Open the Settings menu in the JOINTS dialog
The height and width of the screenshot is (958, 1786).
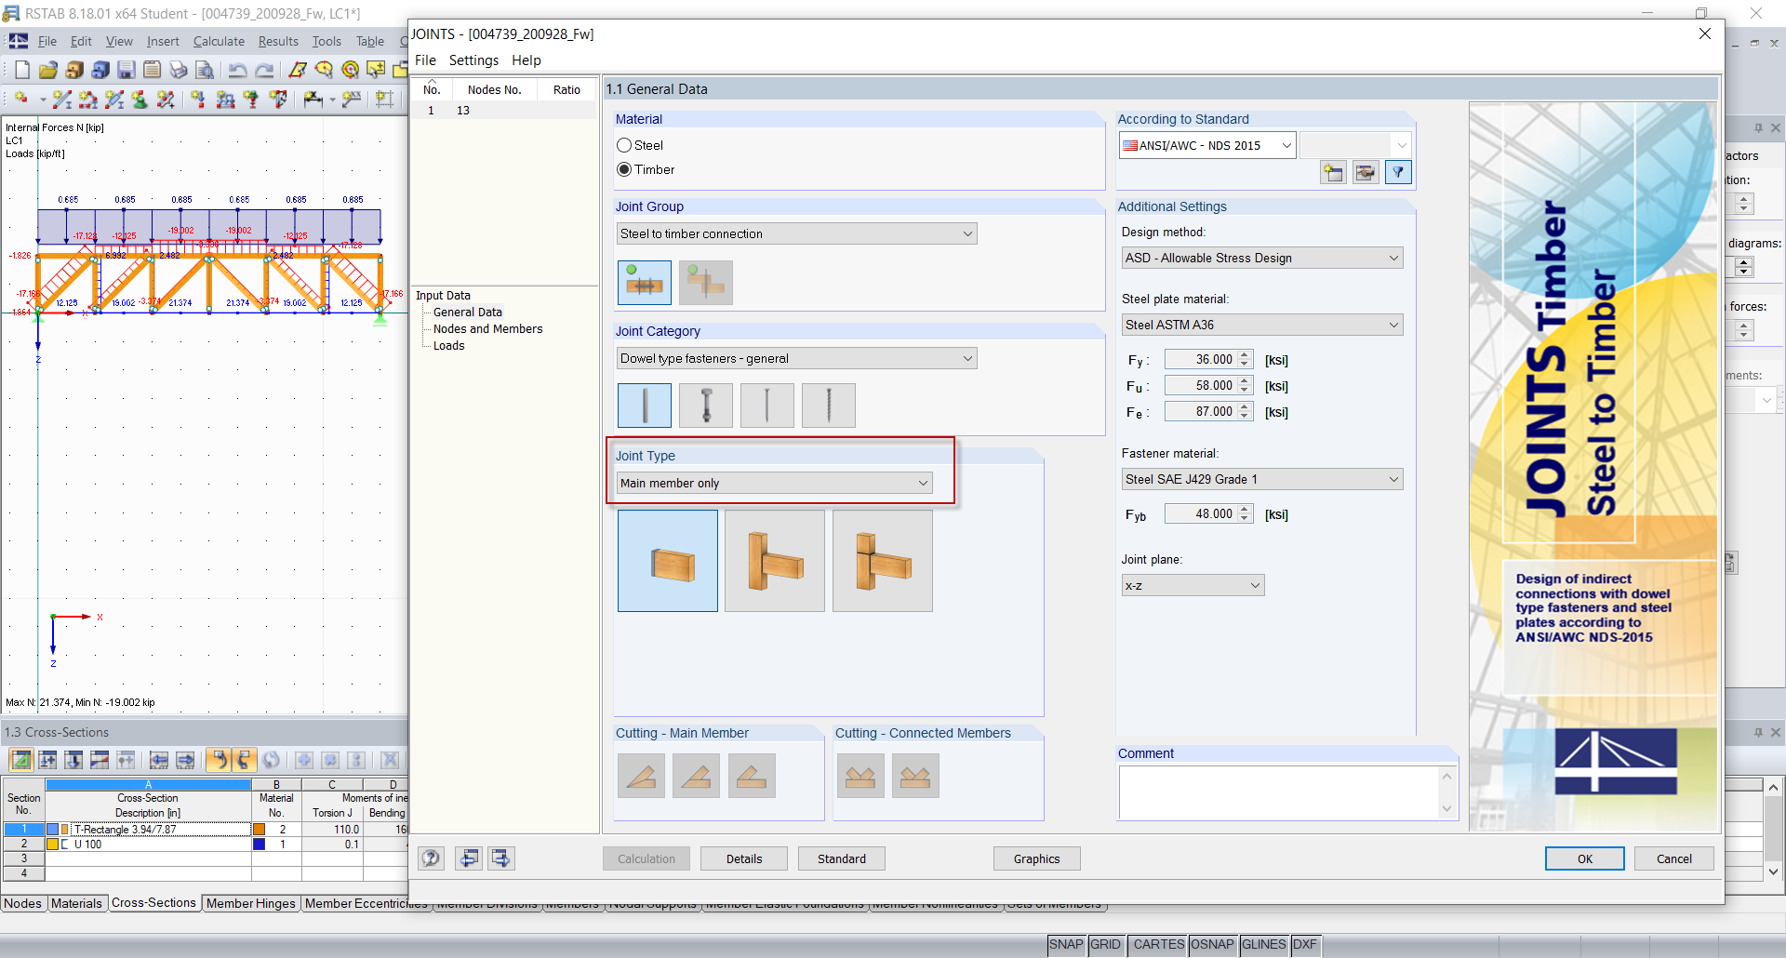473,60
